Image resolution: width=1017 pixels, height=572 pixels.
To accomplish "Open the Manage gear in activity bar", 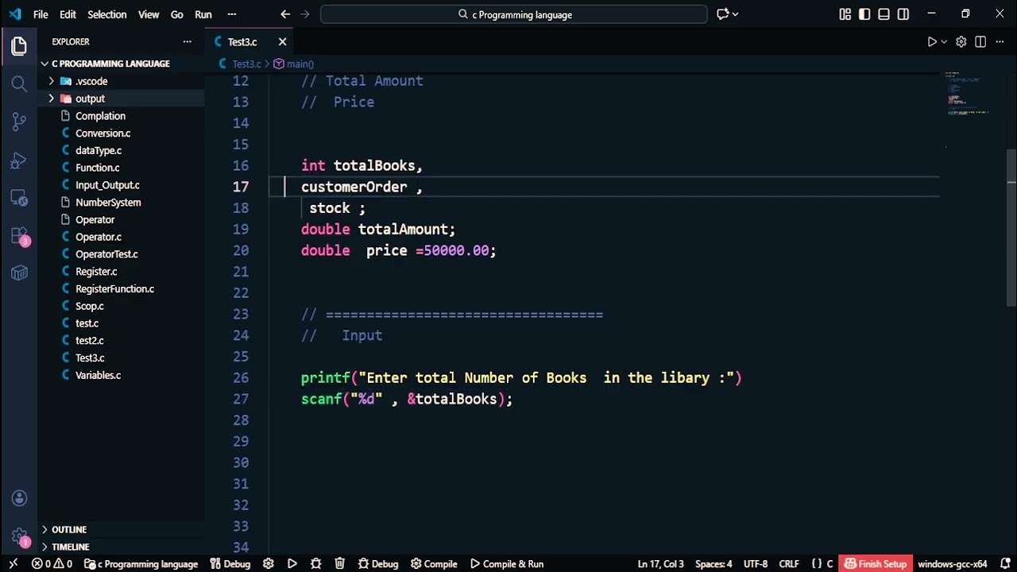I will coord(19,536).
